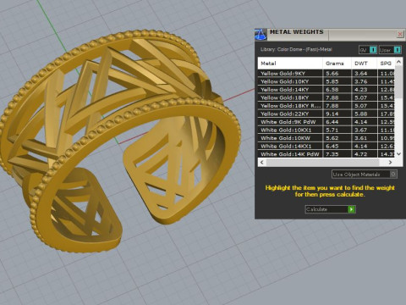
Task: Select the White Gold:14KX1 row
Action: click(x=326, y=147)
